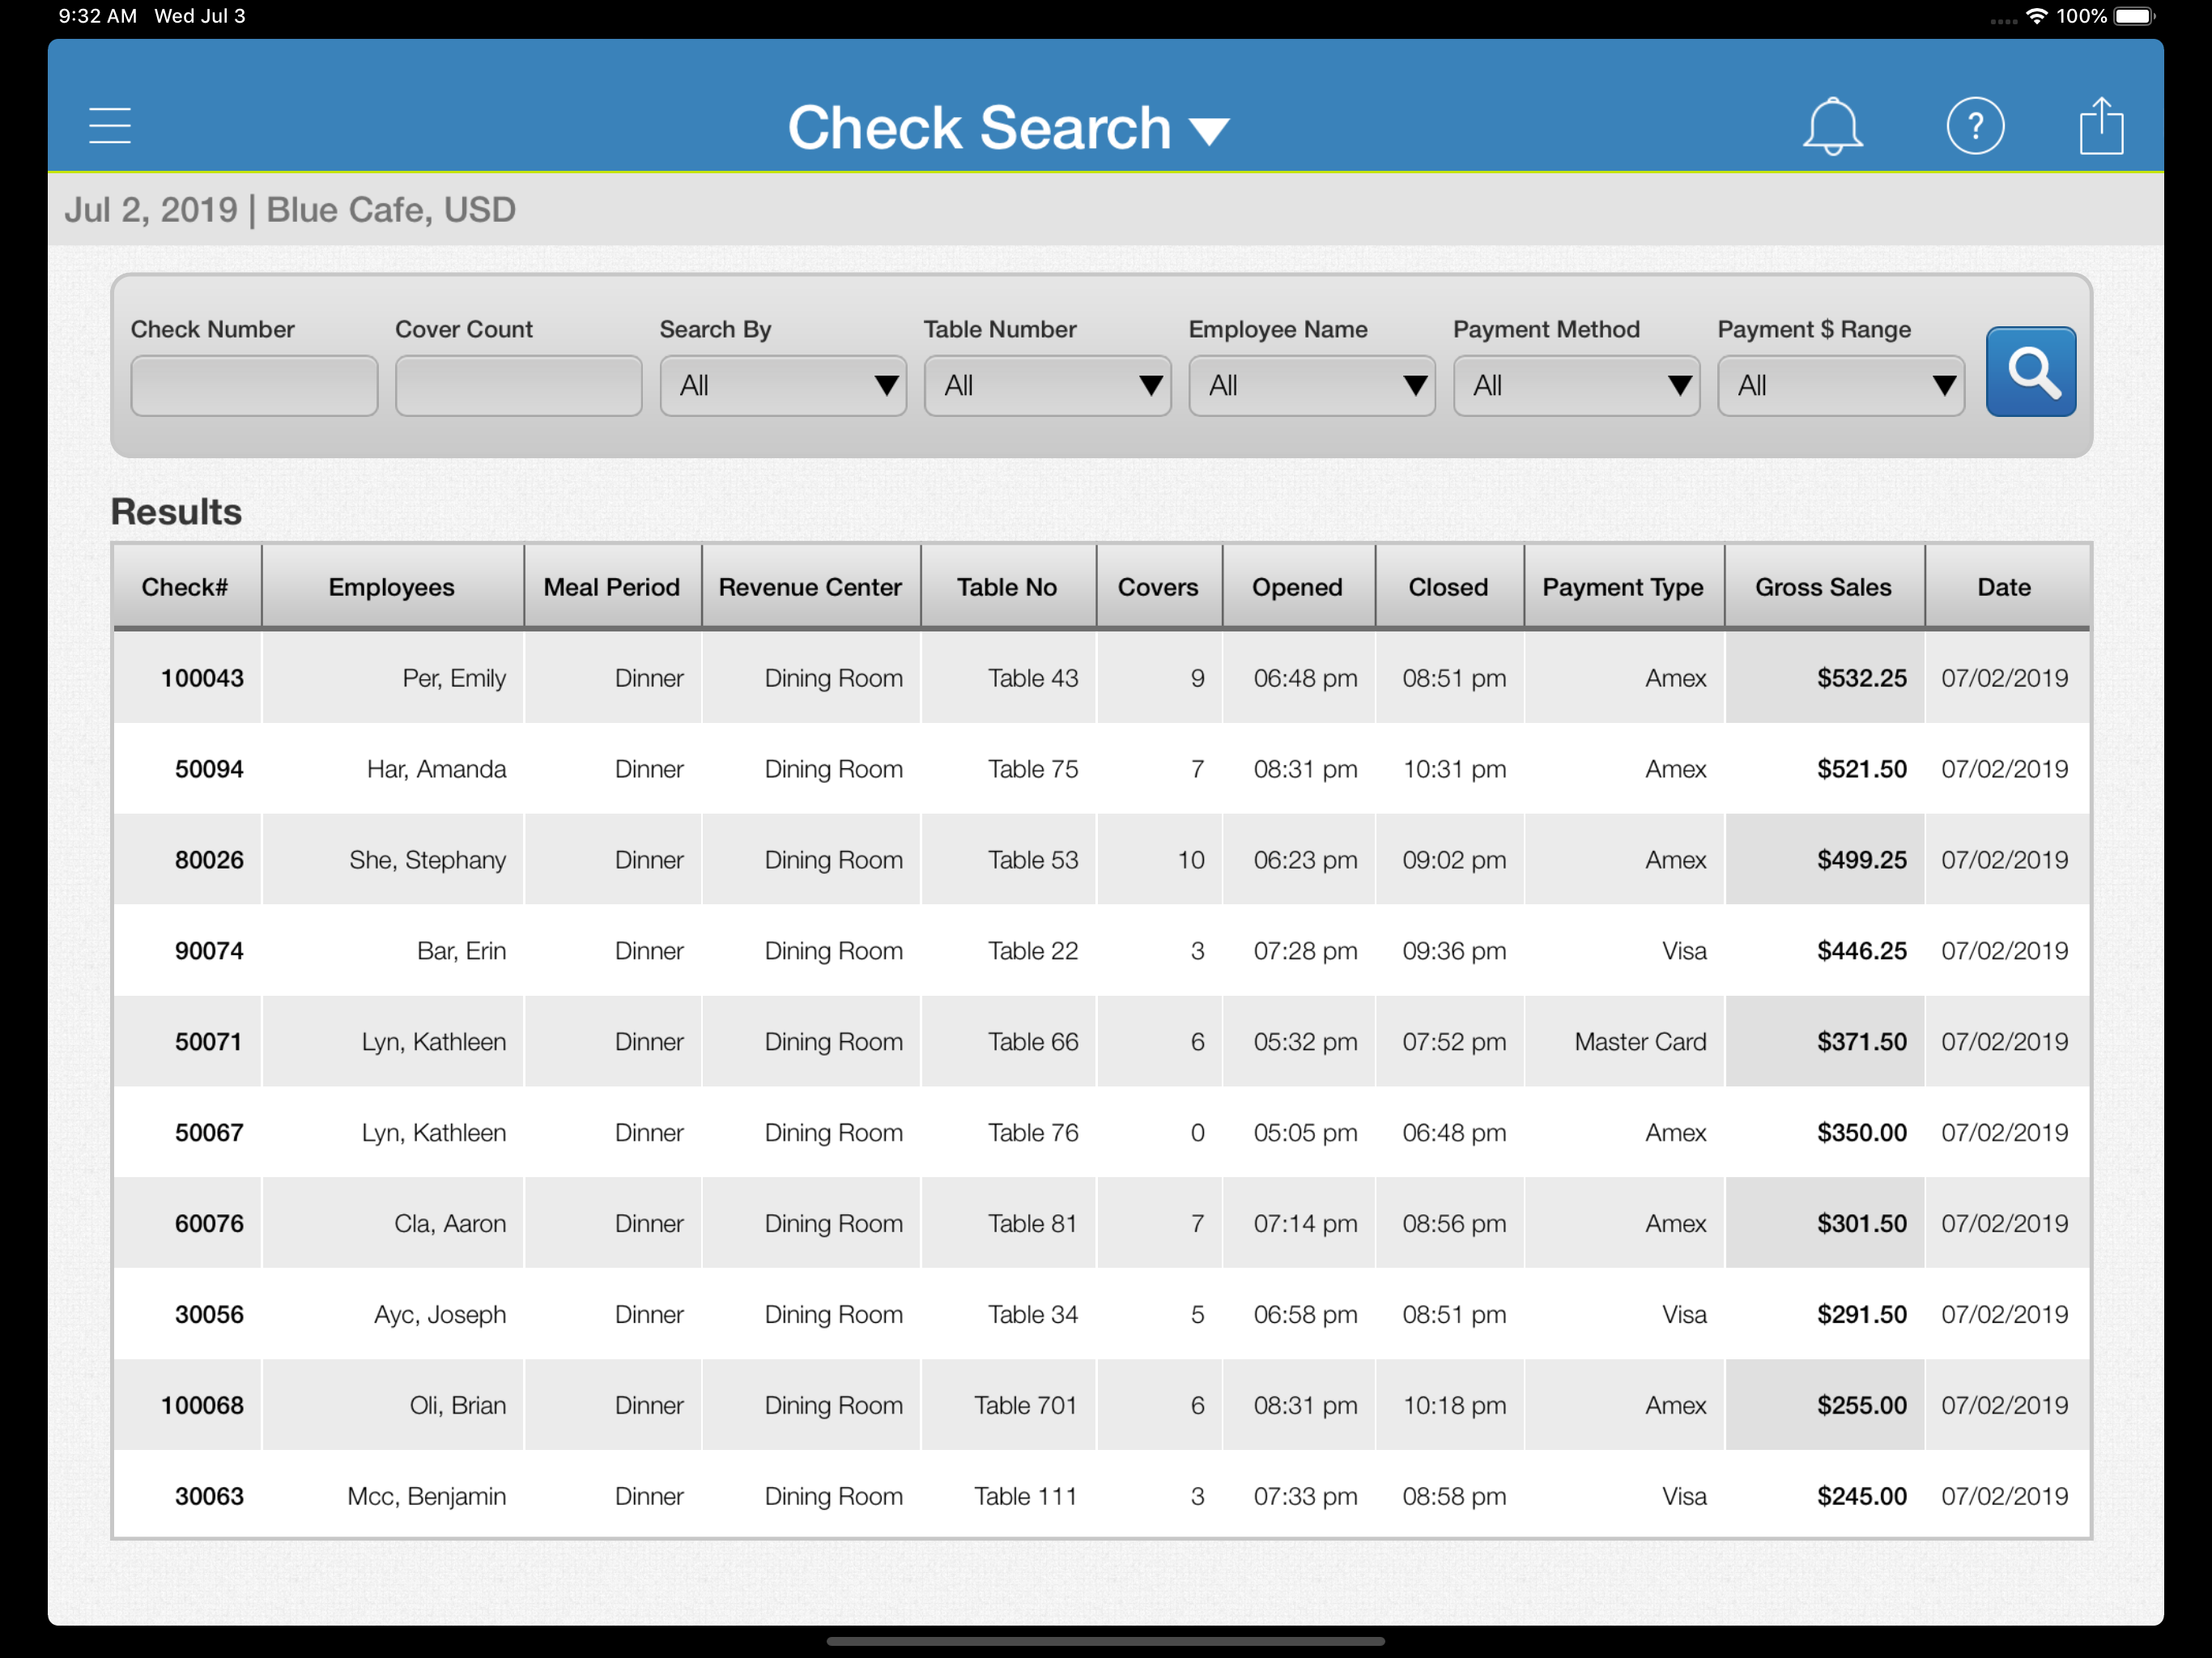Viewport: 2212px width, 1658px height.
Task: Sort by the Meal Period column header
Action: [612, 587]
